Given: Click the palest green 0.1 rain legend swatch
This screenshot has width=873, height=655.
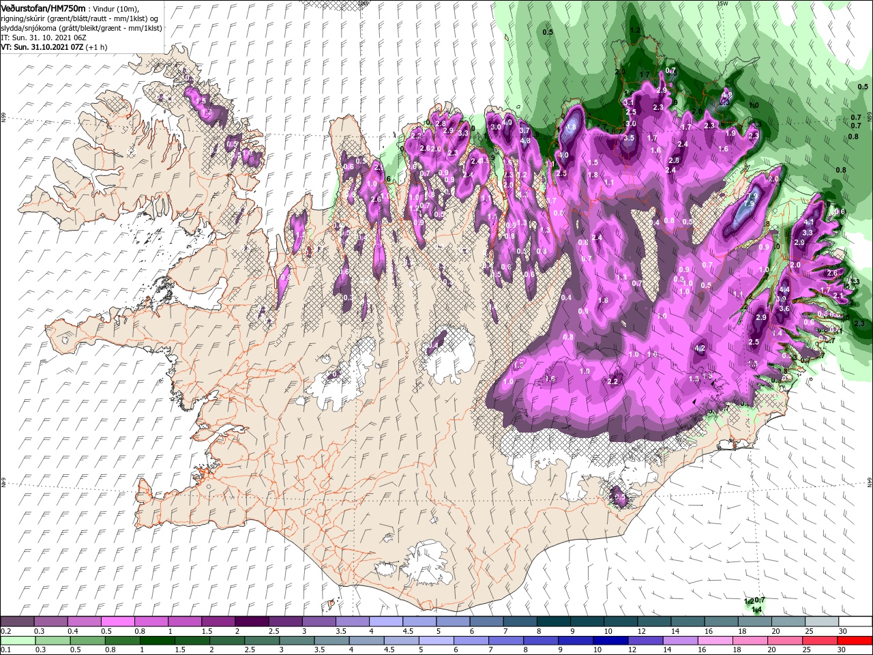Looking at the screenshot, I should pyautogui.click(x=18, y=641).
